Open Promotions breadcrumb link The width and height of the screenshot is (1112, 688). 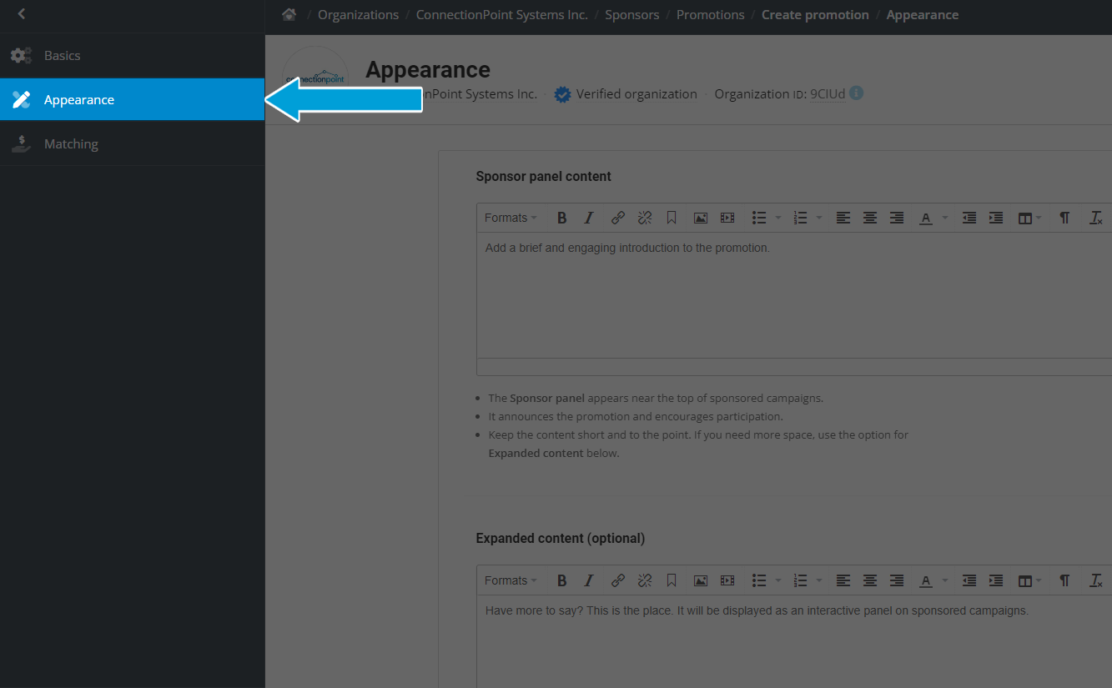click(x=711, y=15)
